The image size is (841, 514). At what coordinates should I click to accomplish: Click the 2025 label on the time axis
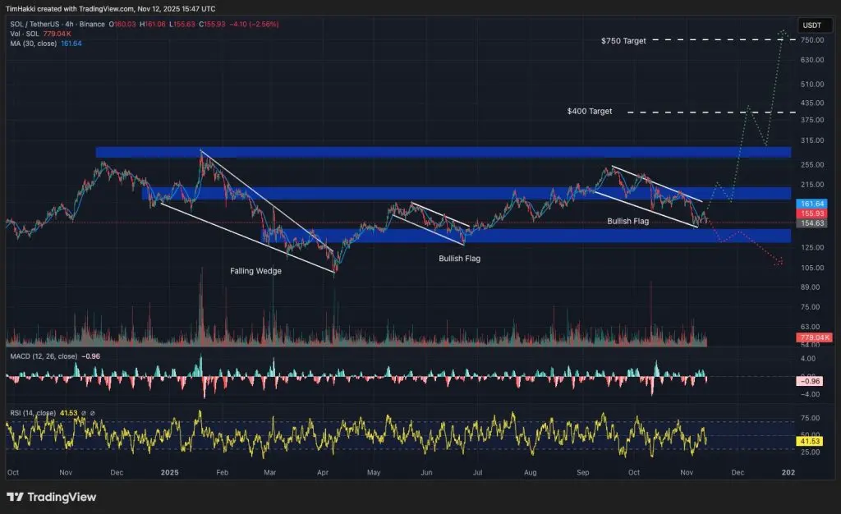(x=169, y=473)
